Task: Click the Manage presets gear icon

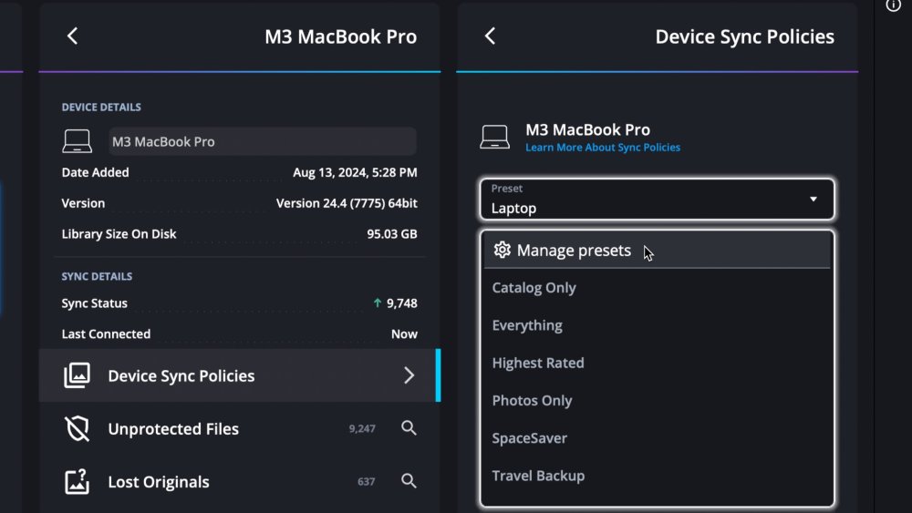Action: (502, 251)
